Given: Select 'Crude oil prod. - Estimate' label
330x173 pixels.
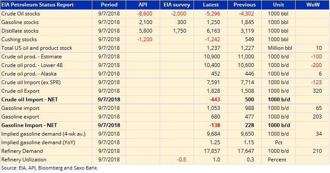Looking at the screenshot, I should tap(32, 57).
